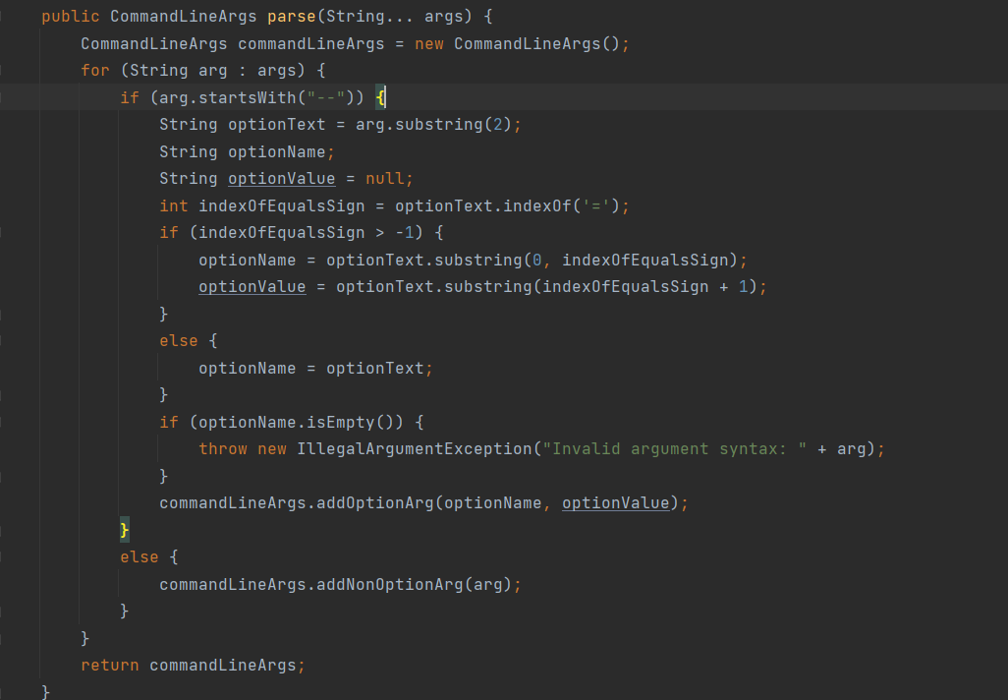1008x700 pixels.
Task: Click the "startsWith" method call
Action: (247, 97)
